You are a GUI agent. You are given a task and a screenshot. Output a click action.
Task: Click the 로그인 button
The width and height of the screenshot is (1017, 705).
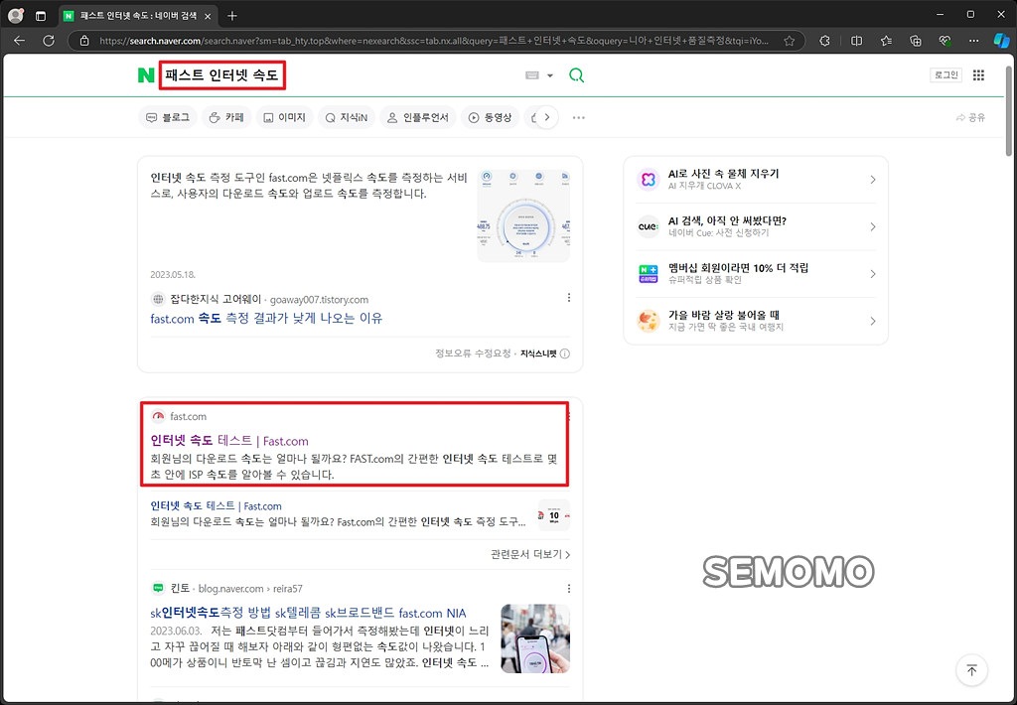coord(945,74)
